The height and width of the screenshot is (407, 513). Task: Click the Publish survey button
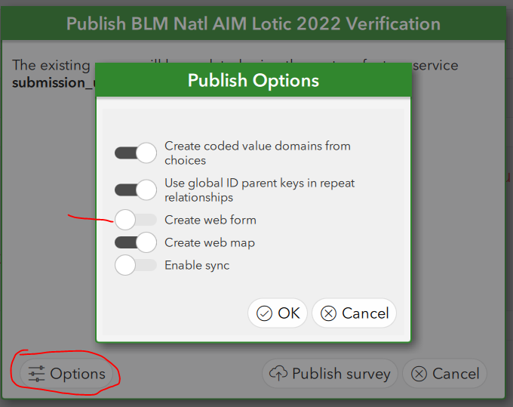pyautogui.click(x=330, y=374)
